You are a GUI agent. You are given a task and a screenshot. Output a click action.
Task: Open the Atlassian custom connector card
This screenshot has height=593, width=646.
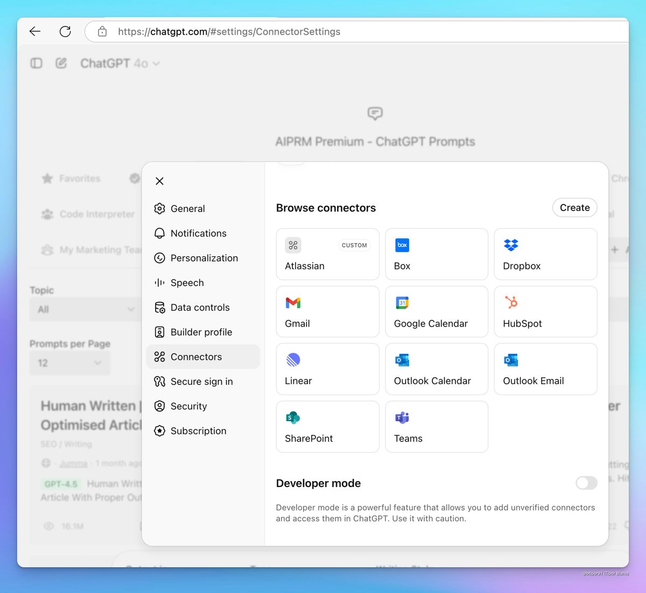pos(328,254)
